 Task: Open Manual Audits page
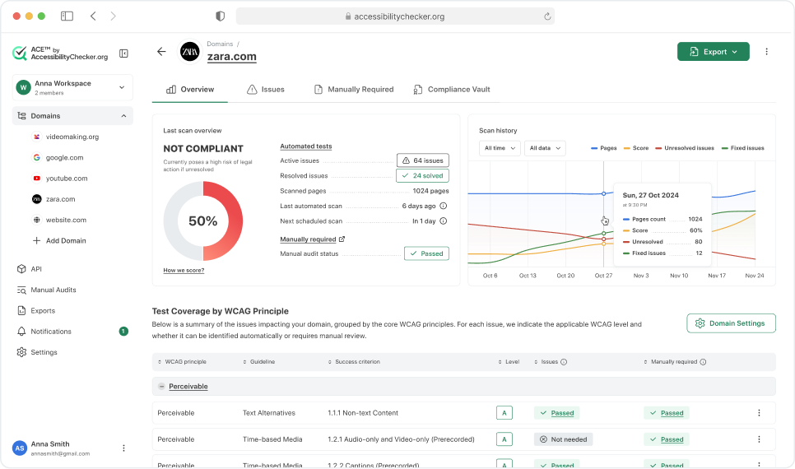click(x=47, y=290)
